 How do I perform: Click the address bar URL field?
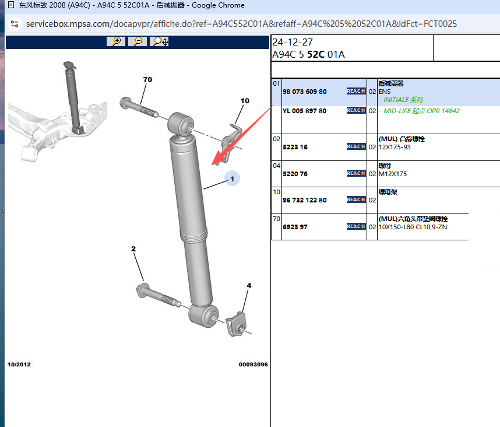click(x=241, y=24)
